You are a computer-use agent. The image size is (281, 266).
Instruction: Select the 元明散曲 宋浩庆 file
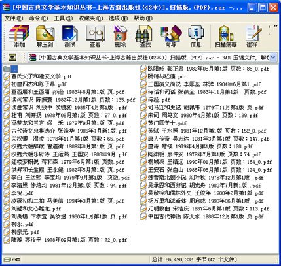[x=205, y=209]
